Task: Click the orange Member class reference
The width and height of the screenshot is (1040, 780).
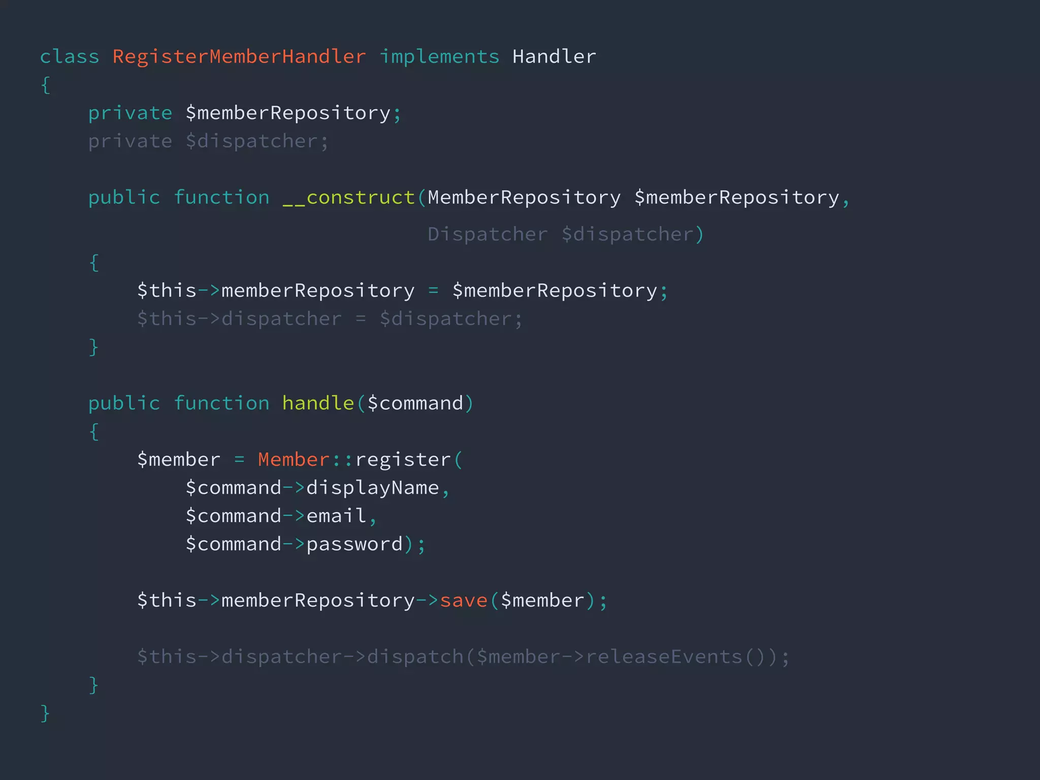Action: (x=294, y=460)
